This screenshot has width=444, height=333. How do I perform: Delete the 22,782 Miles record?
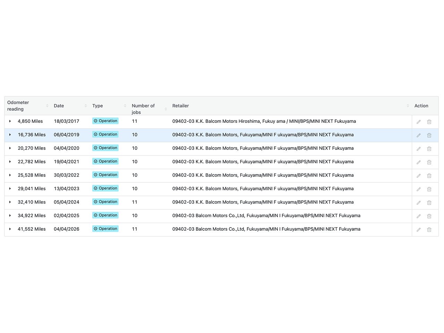coord(429,162)
